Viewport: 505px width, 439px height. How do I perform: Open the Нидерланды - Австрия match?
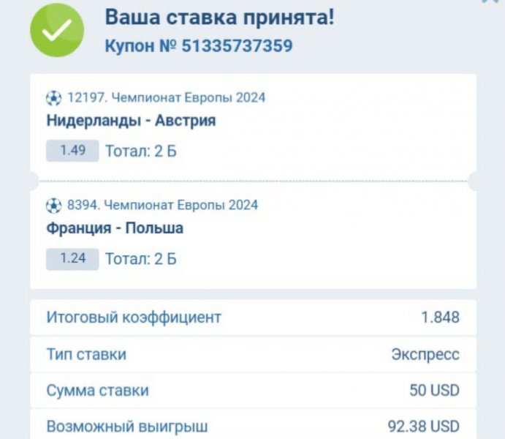tap(131, 121)
